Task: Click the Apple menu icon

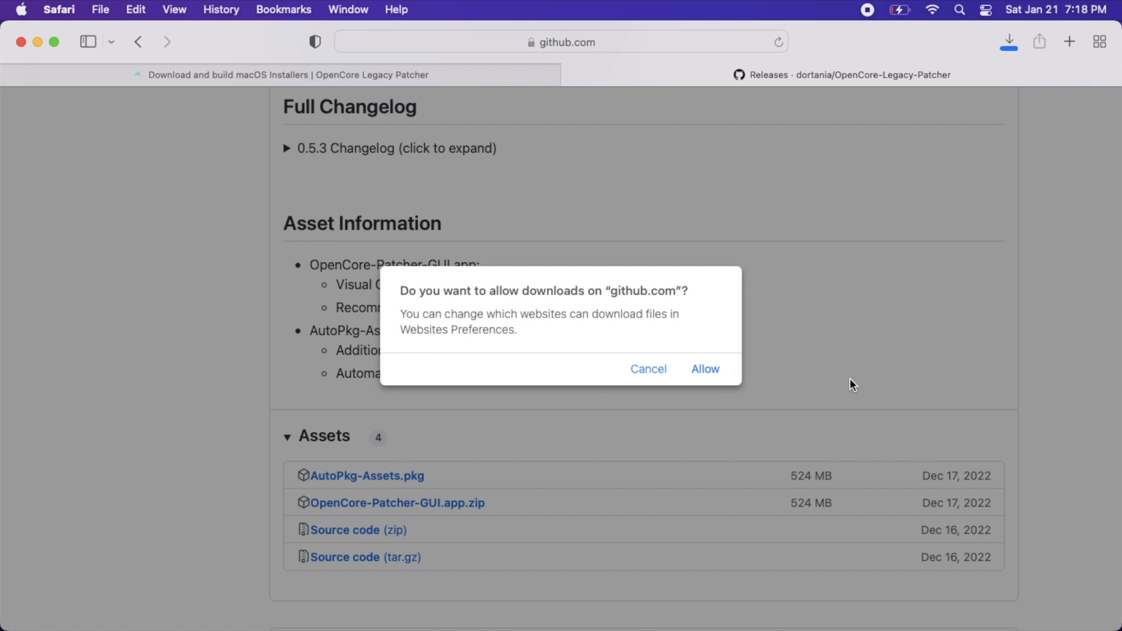Action: [x=21, y=9]
